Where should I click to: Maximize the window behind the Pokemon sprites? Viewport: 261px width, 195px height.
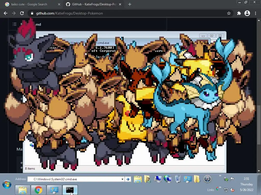point(212,36)
